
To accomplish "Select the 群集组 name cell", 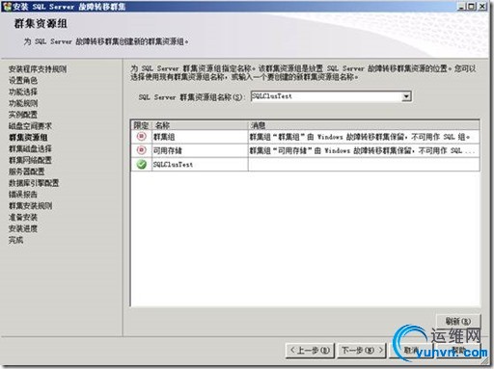I will 200,137.
